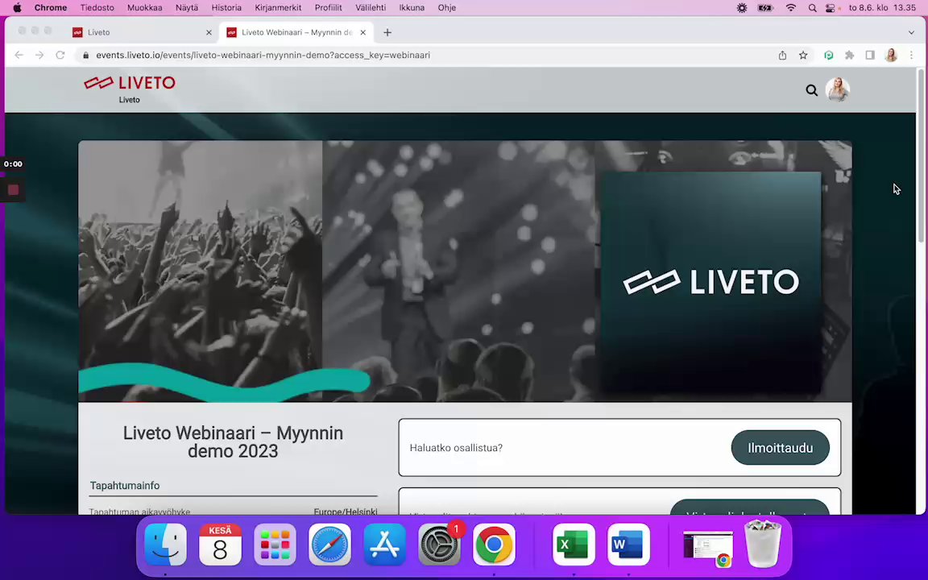This screenshot has width=928, height=580.
Task: Click the share page icon
Action: (782, 55)
